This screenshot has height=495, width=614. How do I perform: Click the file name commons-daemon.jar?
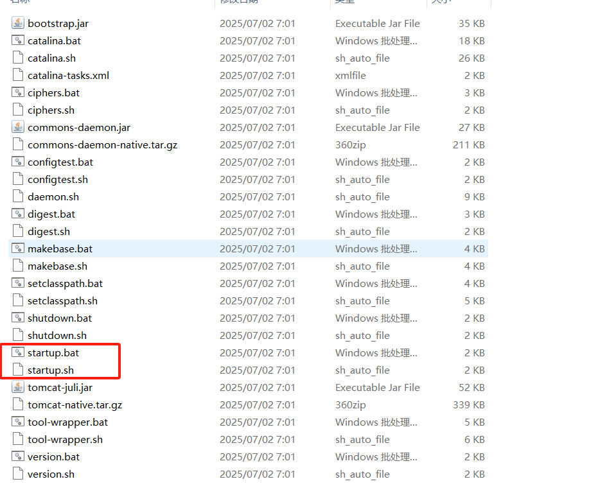pos(79,128)
